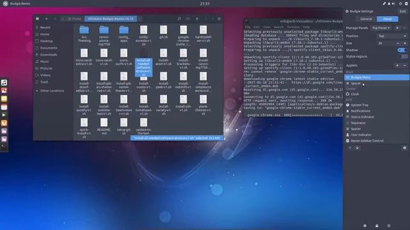Open the terminal Search menu
This screenshot has width=410, height=230.
pyautogui.click(x=279, y=27)
